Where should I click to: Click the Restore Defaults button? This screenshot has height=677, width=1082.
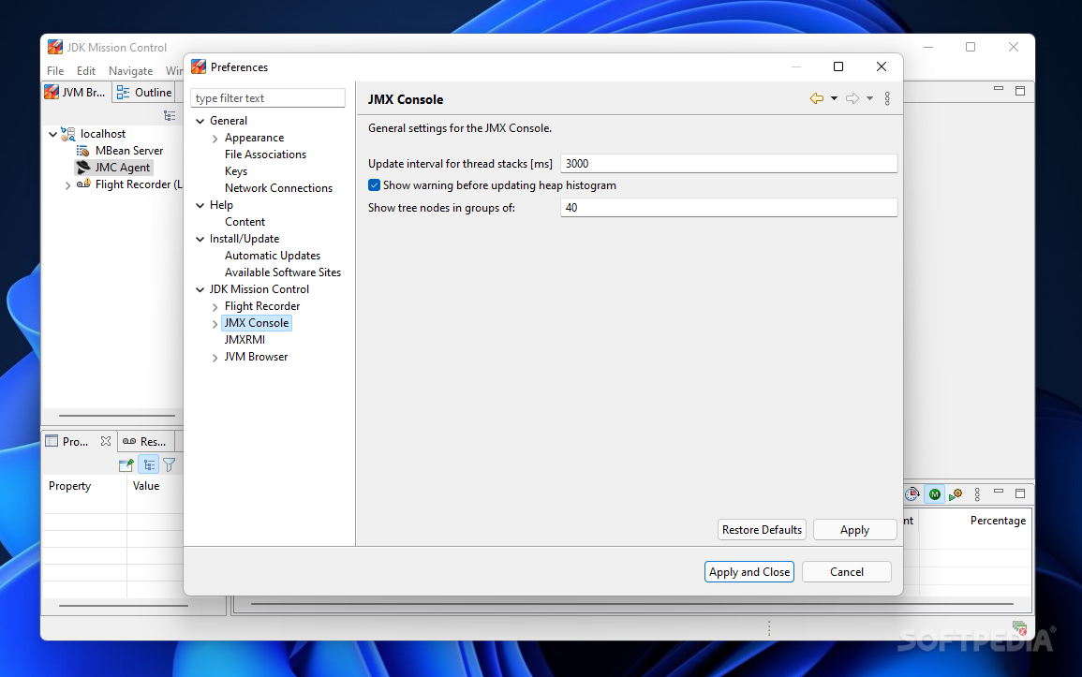click(x=762, y=529)
